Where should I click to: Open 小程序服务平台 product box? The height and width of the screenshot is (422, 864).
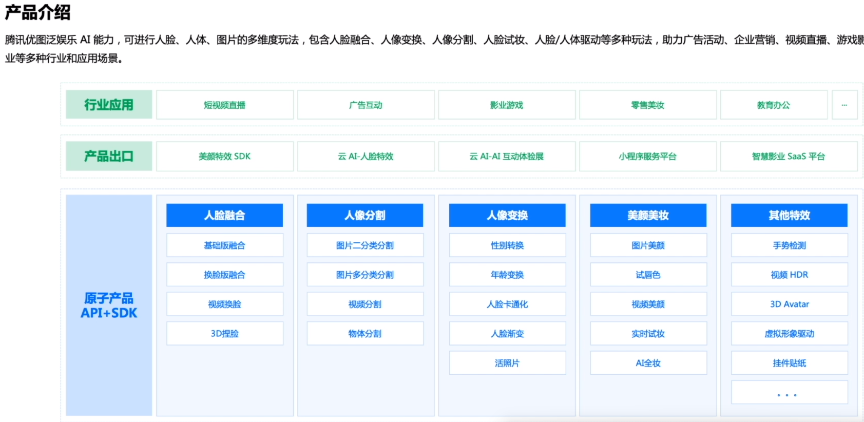pos(648,156)
